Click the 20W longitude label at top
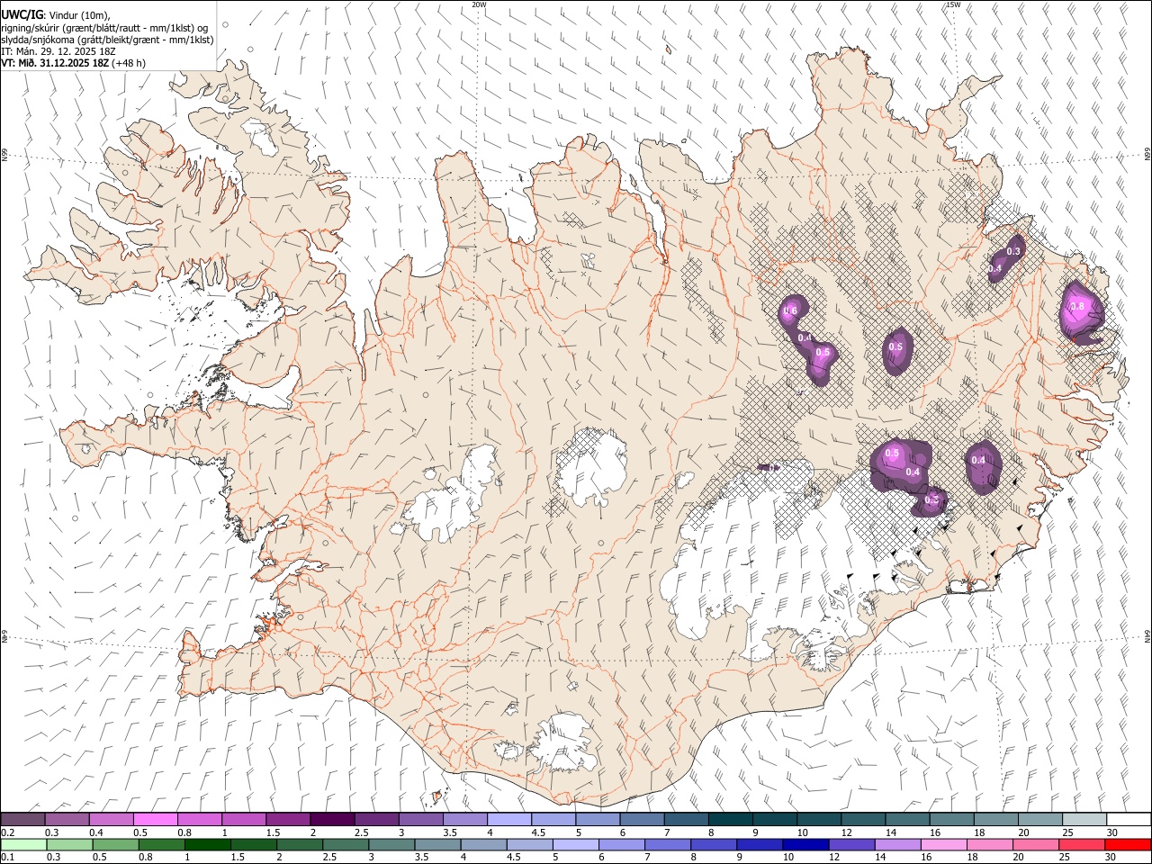1152x864 pixels. pyautogui.click(x=479, y=4)
